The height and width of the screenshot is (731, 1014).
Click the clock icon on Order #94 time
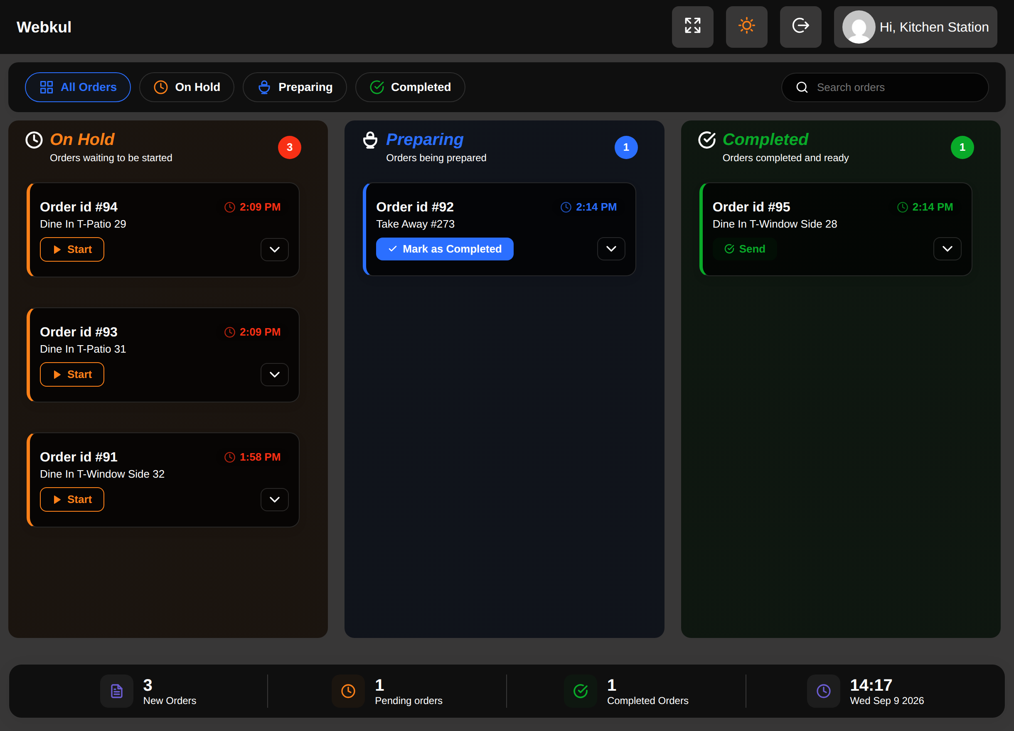[x=230, y=207]
